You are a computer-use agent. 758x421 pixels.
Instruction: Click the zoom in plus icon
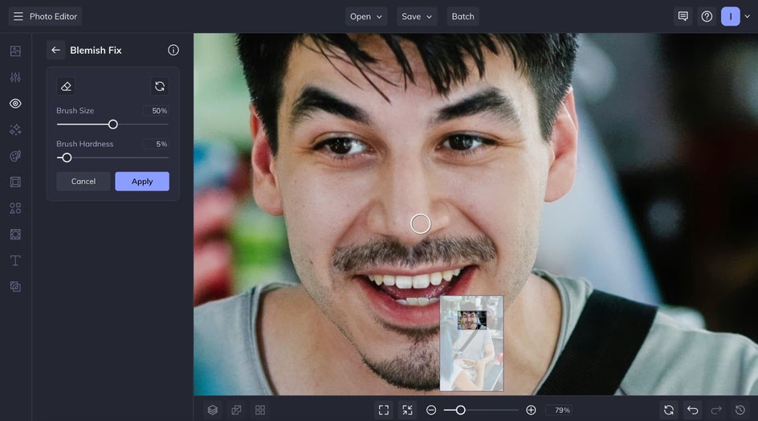pos(531,410)
